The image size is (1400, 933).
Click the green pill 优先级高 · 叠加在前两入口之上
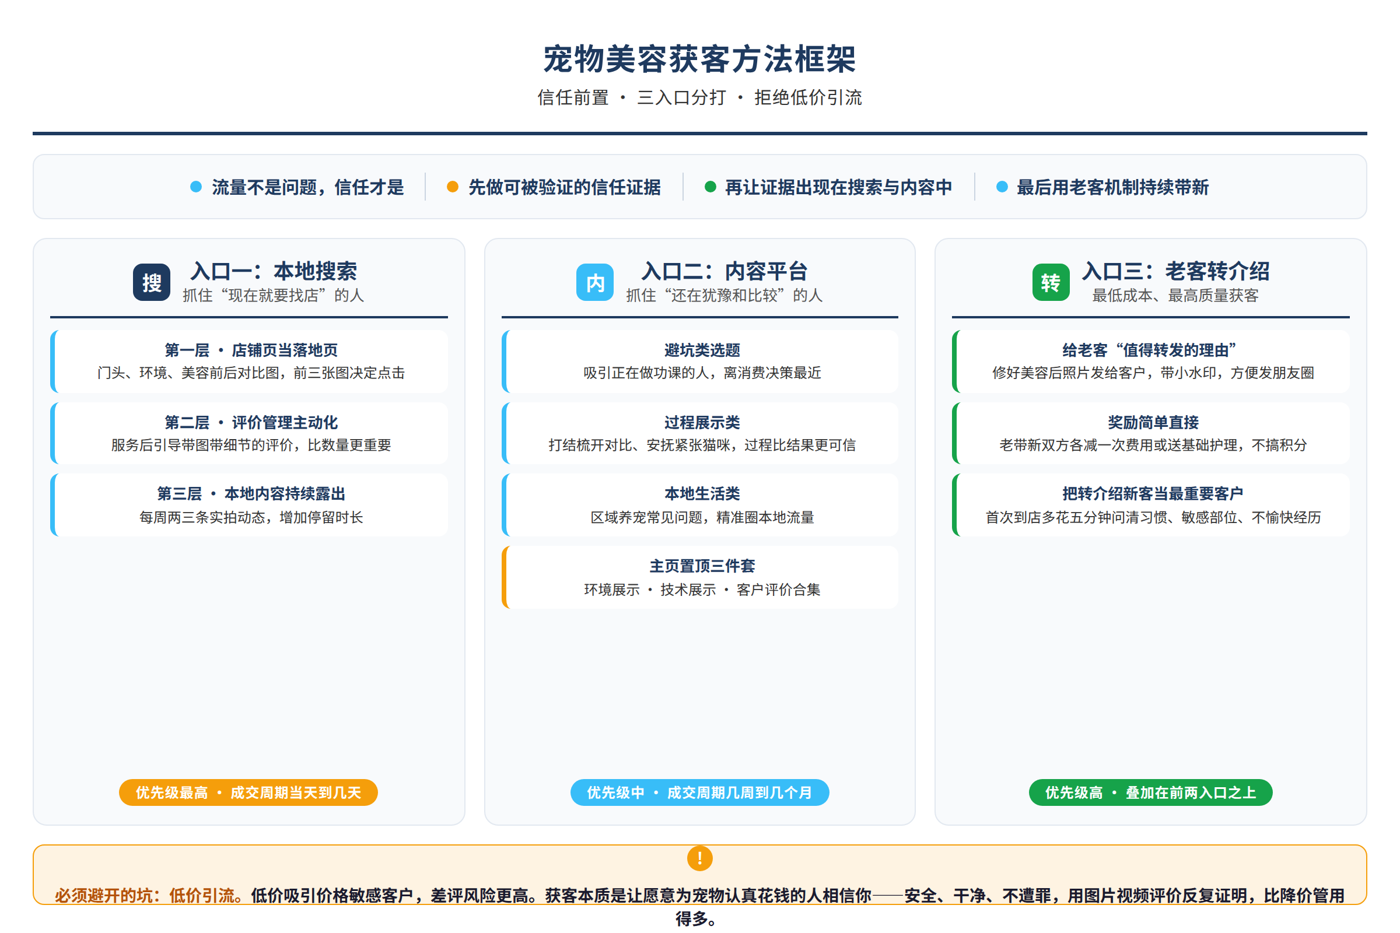pos(1150,792)
